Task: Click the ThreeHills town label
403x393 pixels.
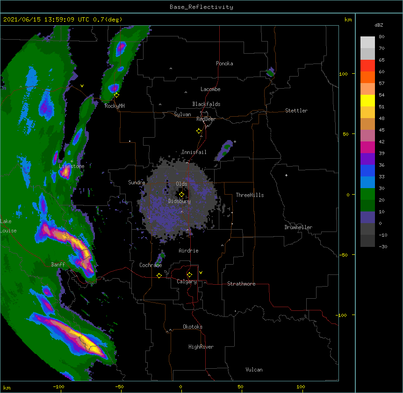Action: 250,195
